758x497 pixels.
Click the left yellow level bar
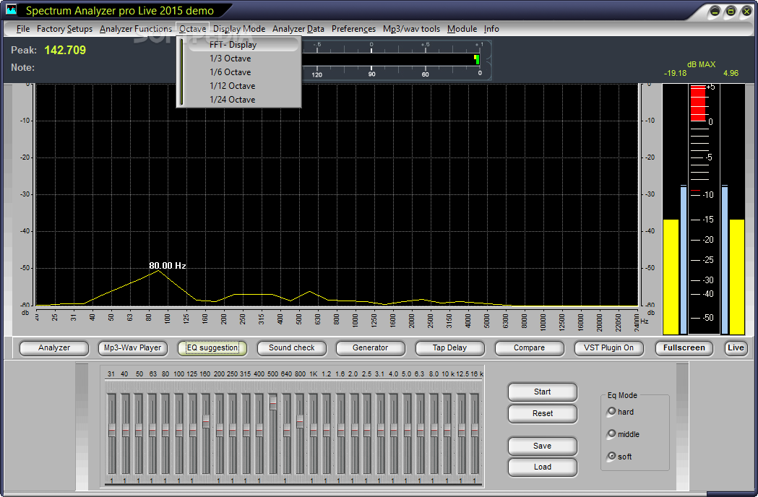click(x=671, y=277)
